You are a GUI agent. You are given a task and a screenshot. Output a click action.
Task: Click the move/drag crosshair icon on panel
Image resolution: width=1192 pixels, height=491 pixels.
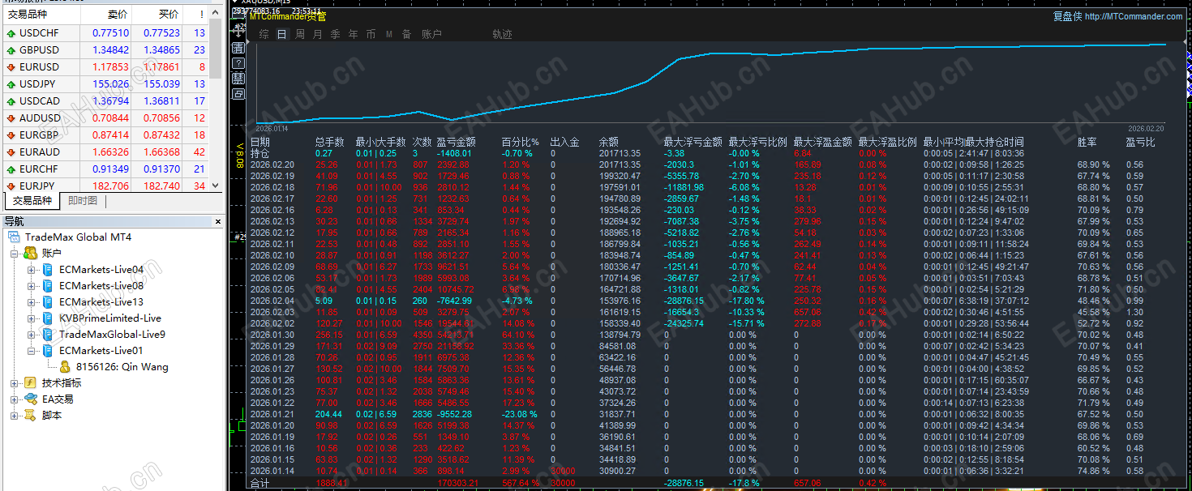tap(238, 31)
